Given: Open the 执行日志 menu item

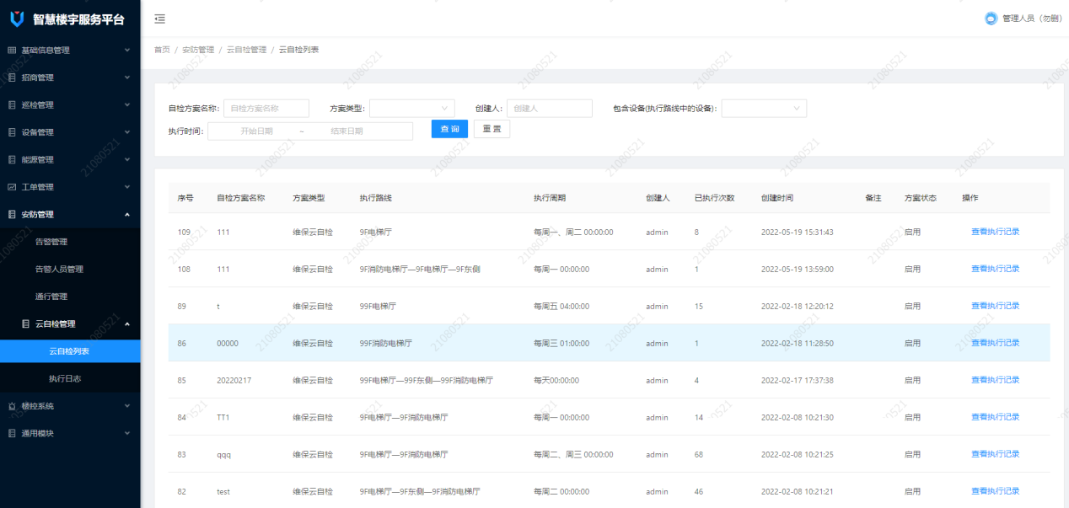Looking at the screenshot, I should (x=65, y=379).
